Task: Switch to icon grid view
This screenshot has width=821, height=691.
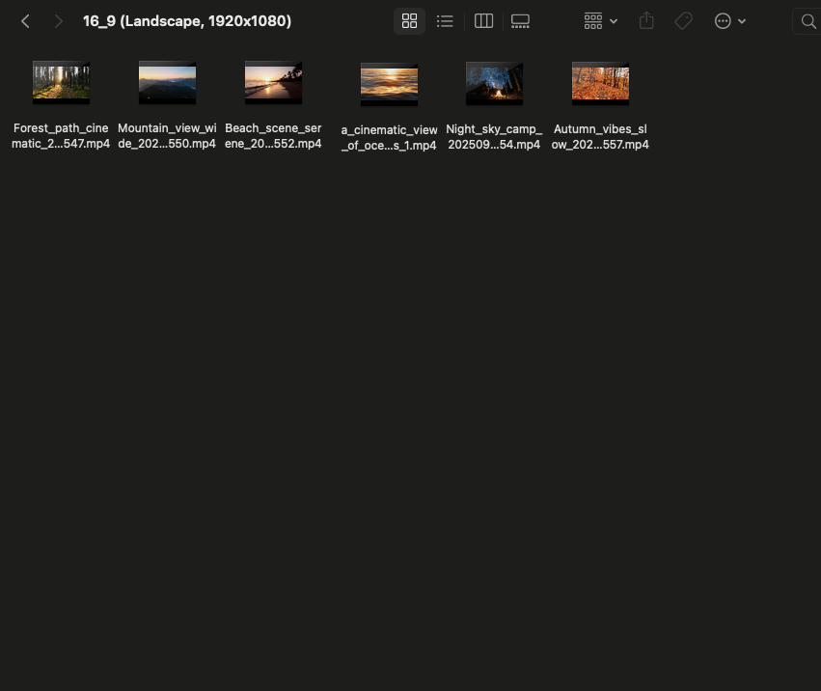Action: (409, 21)
